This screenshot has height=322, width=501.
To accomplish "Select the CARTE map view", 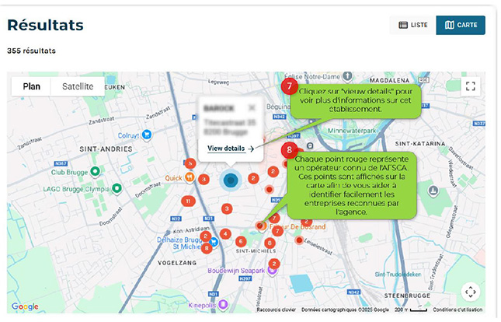I will [x=461, y=25].
